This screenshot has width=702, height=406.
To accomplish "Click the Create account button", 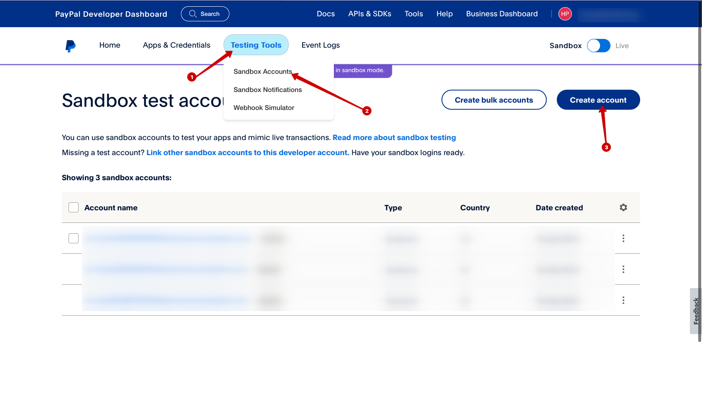I will 598,100.
